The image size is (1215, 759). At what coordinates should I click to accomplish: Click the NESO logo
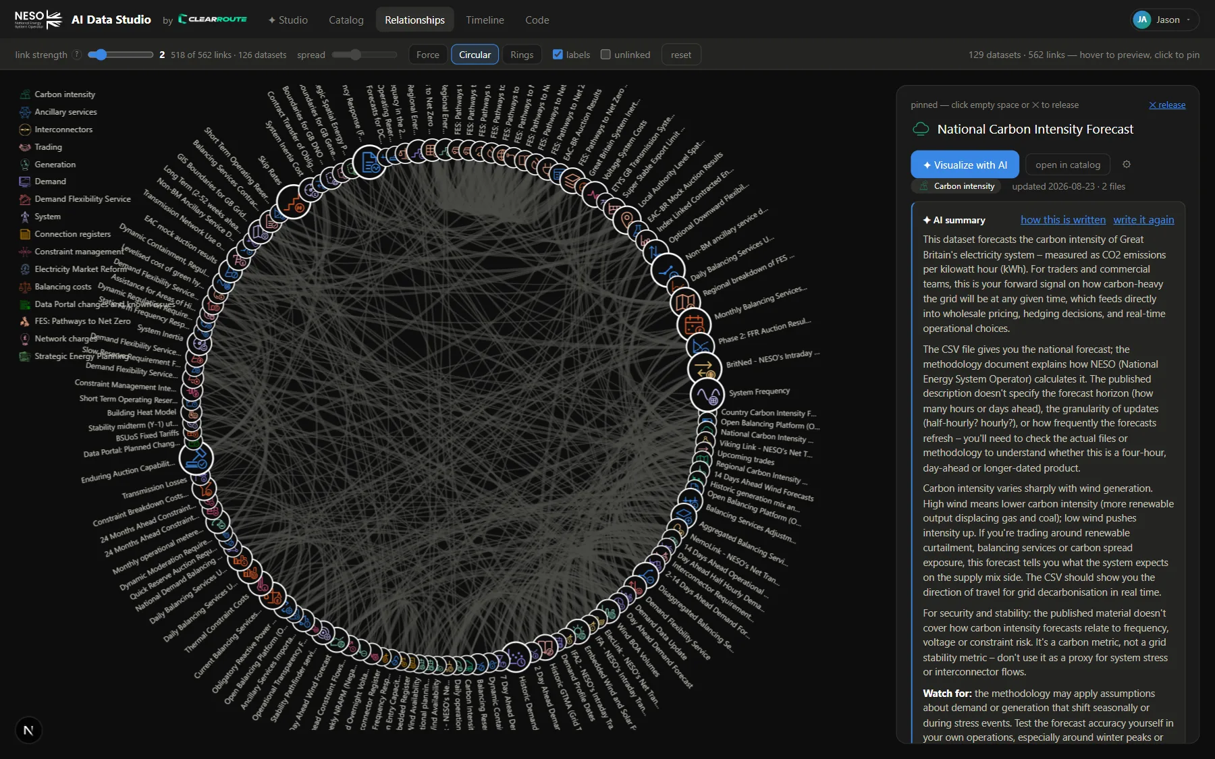tap(38, 20)
